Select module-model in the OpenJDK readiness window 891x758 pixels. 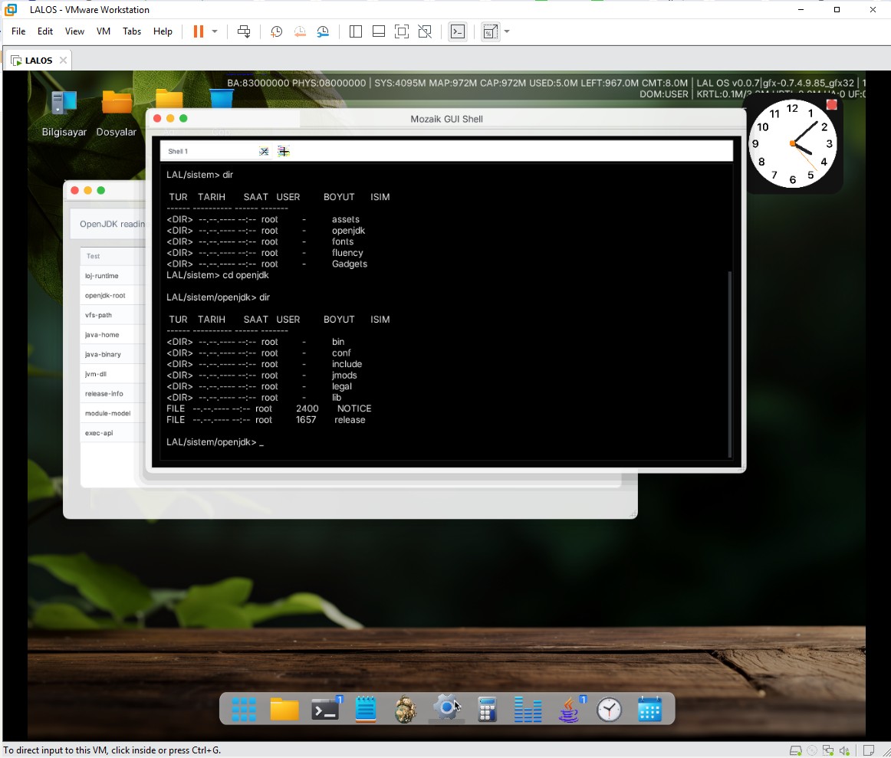point(113,413)
